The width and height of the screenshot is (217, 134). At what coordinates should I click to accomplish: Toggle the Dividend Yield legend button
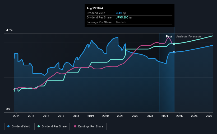19,127
